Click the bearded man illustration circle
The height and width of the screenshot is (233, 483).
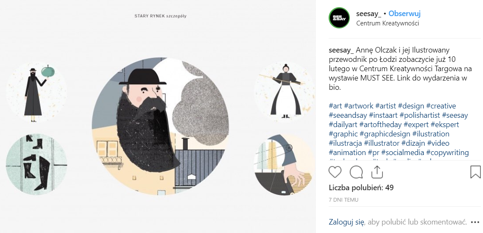coord(160,126)
